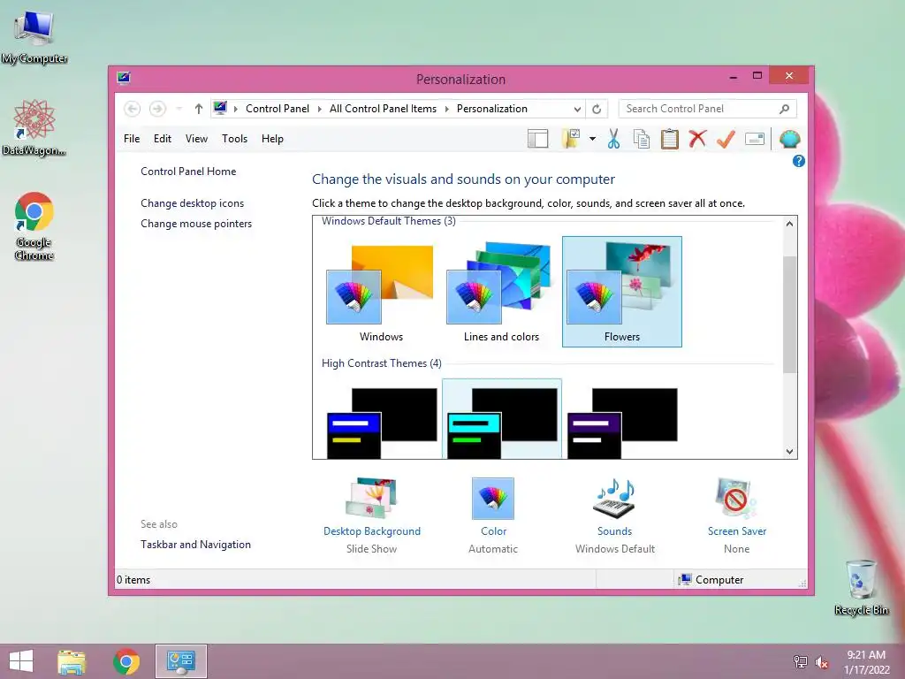The width and height of the screenshot is (905, 679).
Task: Open Taskbar and Navigation link
Action: tap(195, 545)
